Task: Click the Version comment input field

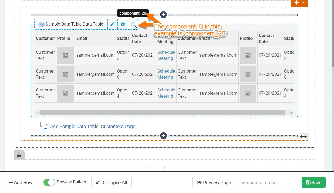Action: point(269,182)
